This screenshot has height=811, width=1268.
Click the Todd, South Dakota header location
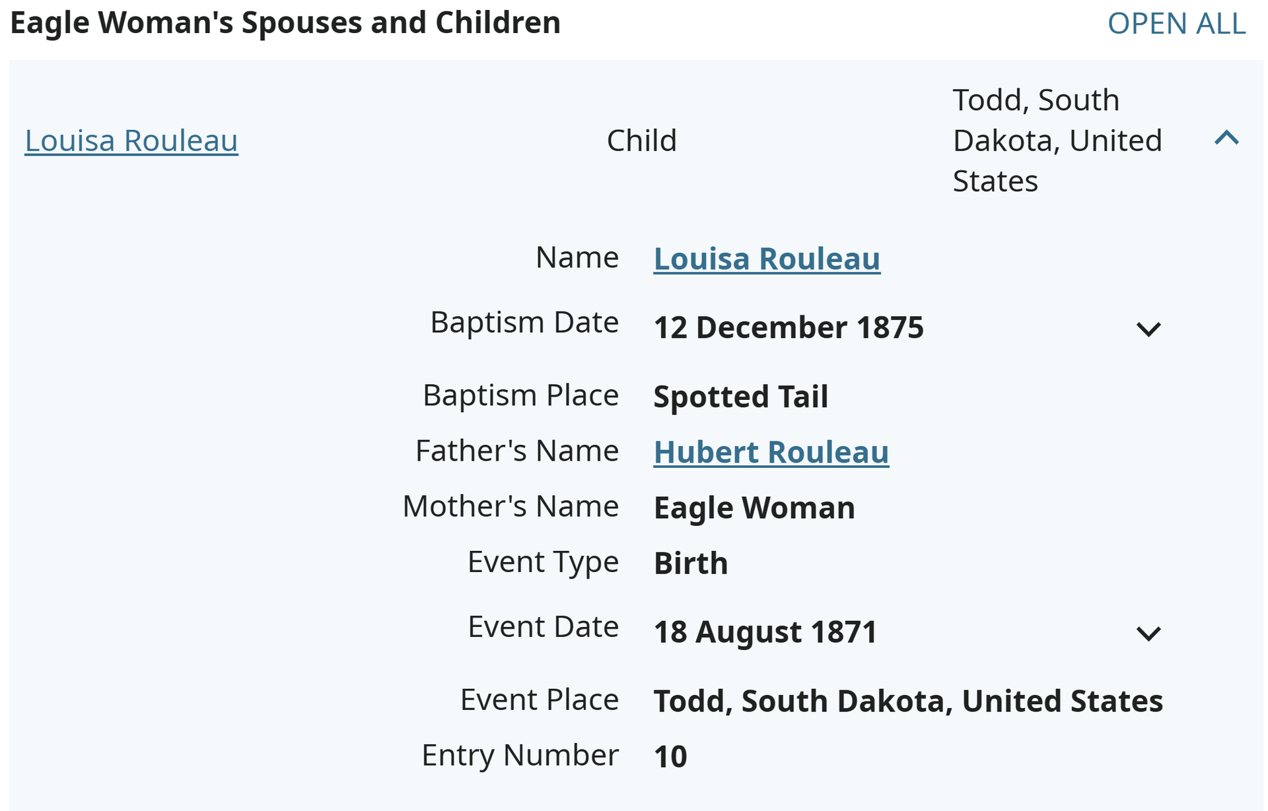tap(1057, 141)
